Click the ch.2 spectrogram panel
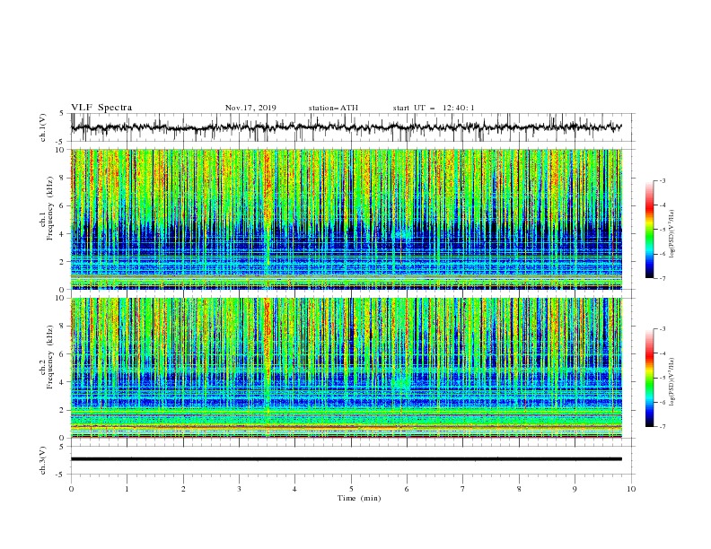 347,368
